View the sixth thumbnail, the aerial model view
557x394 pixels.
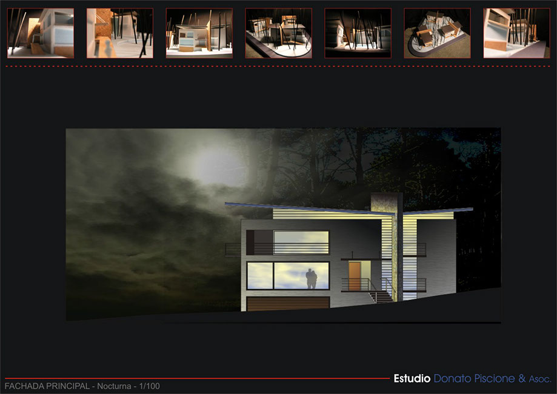(x=437, y=33)
